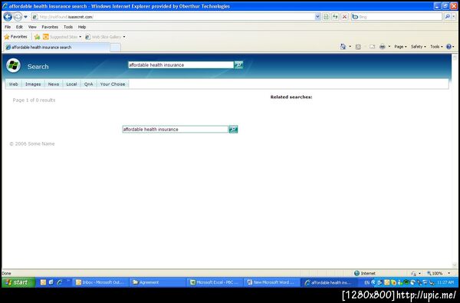The height and width of the screenshot is (303, 460).
Task: Click the Favorites star button
Action: tap(15, 37)
